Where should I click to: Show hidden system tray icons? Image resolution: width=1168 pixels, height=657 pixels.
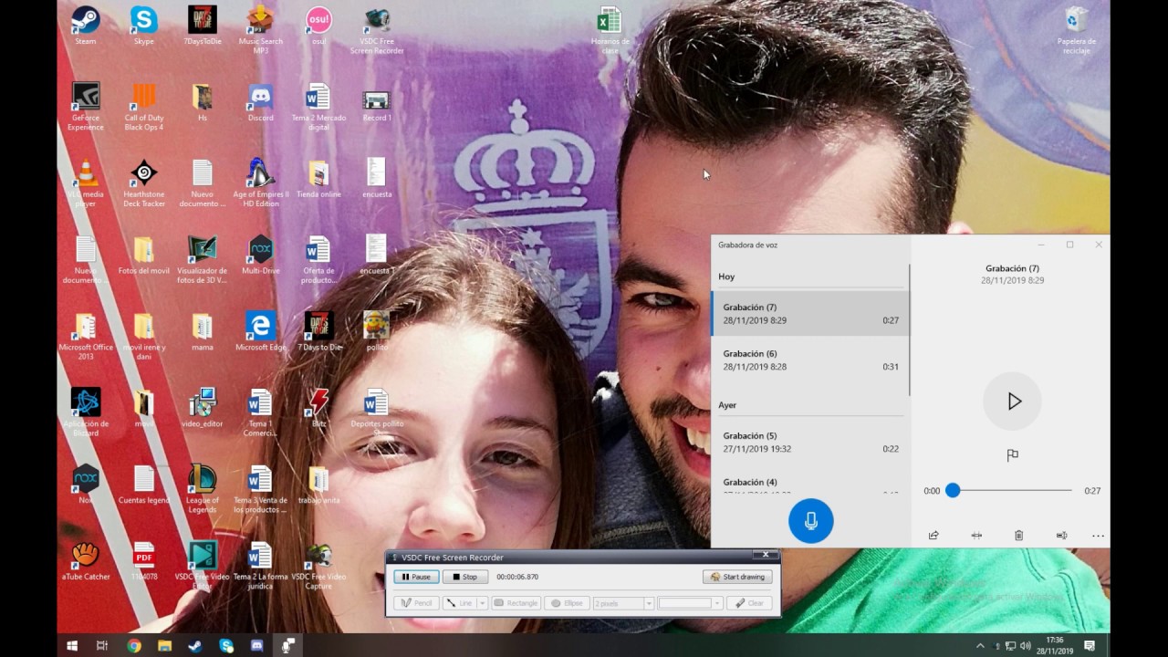(x=981, y=645)
